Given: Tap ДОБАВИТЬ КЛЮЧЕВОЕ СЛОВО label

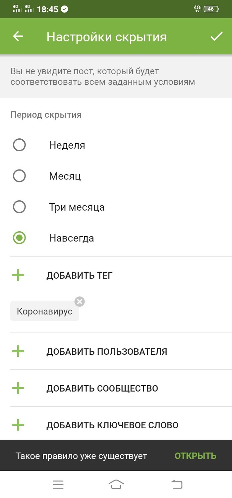Looking at the screenshot, I should pos(112,425).
